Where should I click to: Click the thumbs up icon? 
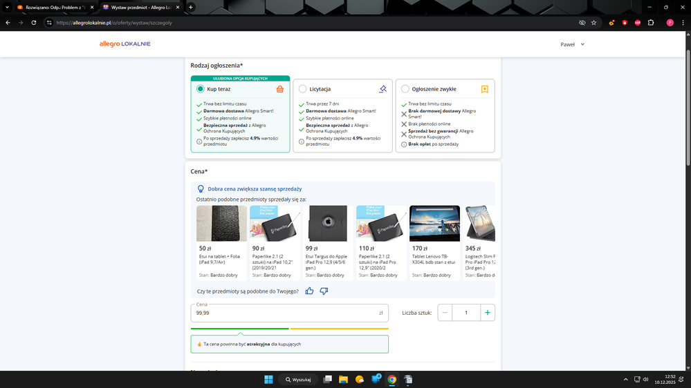310,291
